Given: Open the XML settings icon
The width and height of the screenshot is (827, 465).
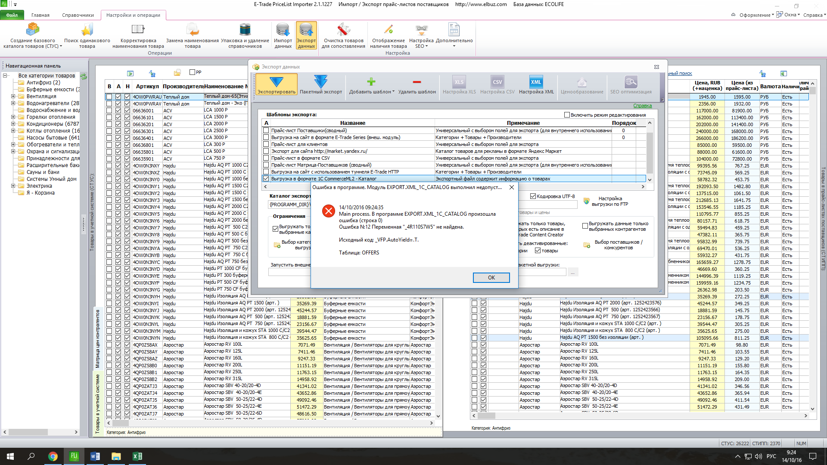Looking at the screenshot, I should click(x=536, y=82).
